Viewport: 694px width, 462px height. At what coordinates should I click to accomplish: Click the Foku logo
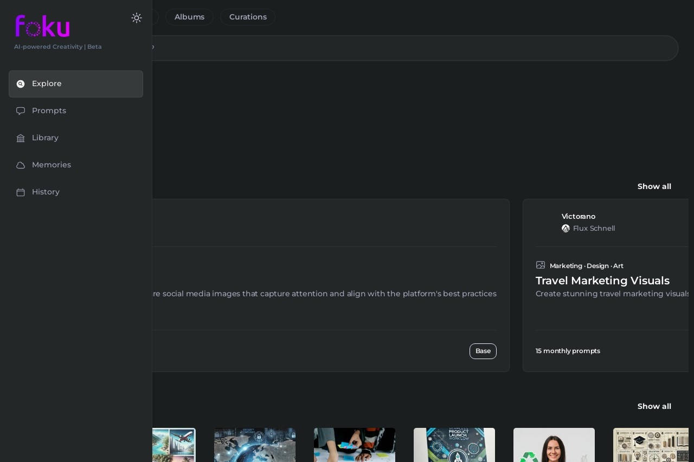pos(43,26)
